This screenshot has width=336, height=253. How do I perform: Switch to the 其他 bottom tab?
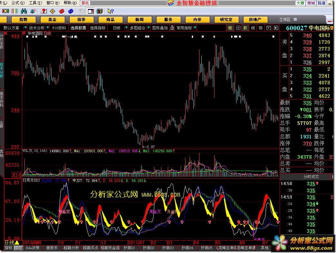click(264, 248)
